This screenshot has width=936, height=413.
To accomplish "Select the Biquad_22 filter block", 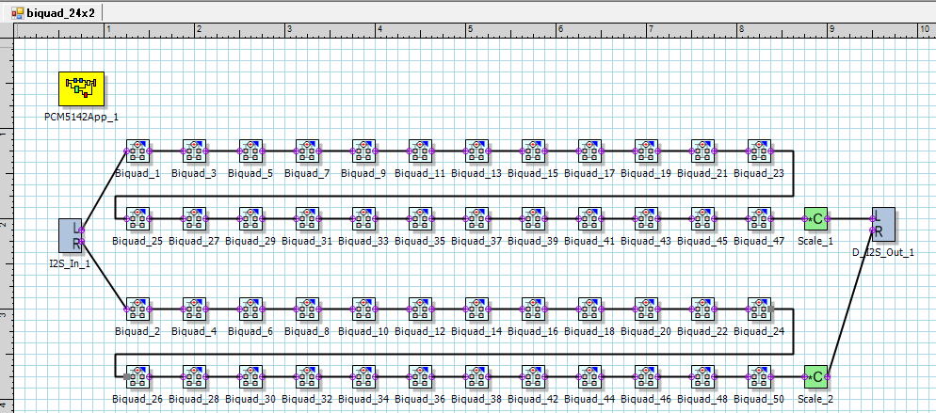I will pos(702,310).
